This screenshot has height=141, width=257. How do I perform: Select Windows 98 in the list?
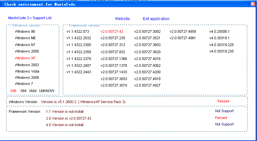pyautogui.click(x=25, y=31)
